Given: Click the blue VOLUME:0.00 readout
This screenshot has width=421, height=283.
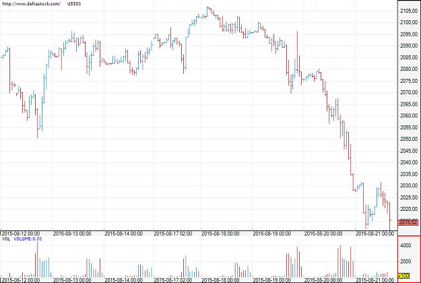Looking at the screenshot, I should click(x=28, y=239).
